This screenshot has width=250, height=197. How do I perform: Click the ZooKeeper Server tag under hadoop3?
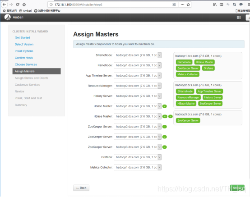(x=188, y=120)
